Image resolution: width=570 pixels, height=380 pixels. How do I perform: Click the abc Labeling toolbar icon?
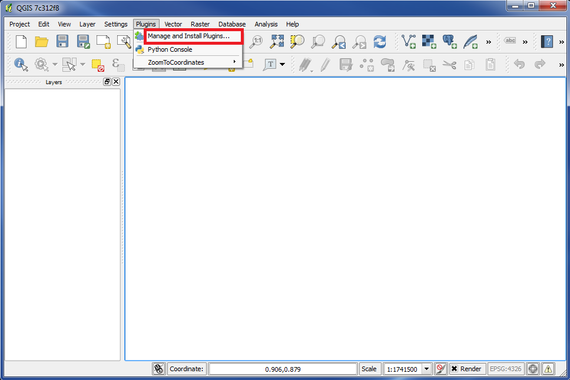coord(510,41)
